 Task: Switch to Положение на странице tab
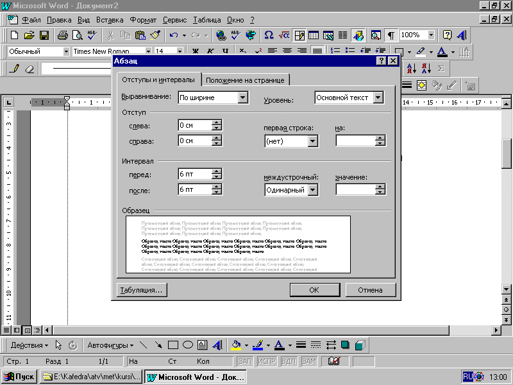245,80
